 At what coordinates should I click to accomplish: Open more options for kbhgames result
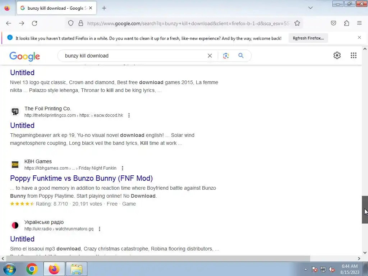[x=122, y=168]
